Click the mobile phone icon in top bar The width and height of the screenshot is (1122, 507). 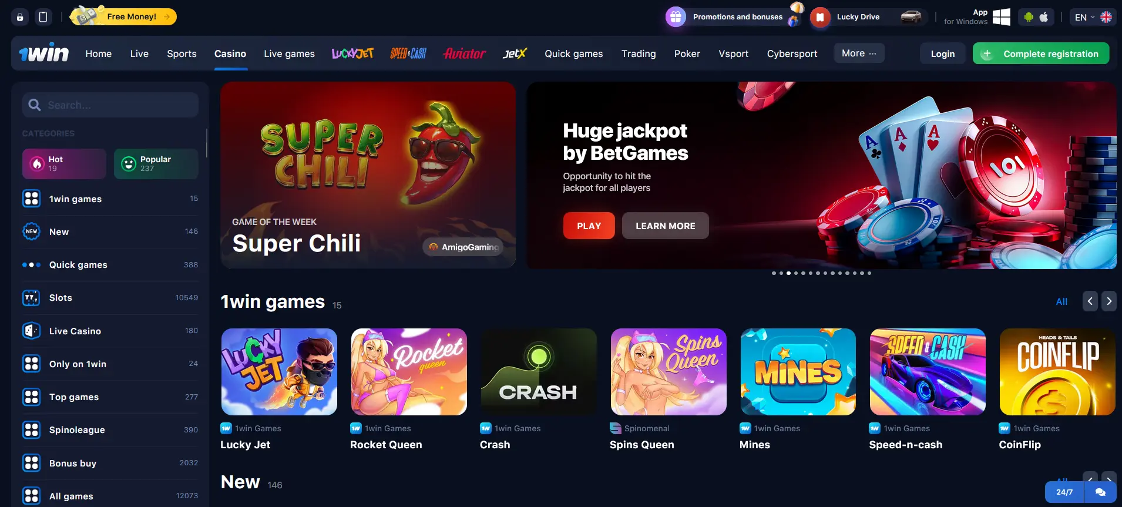(43, 17)
